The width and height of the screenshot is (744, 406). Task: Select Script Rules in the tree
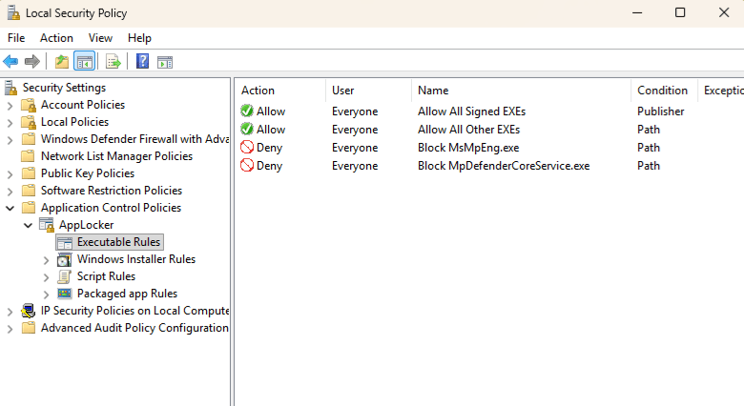click(106, 276)
